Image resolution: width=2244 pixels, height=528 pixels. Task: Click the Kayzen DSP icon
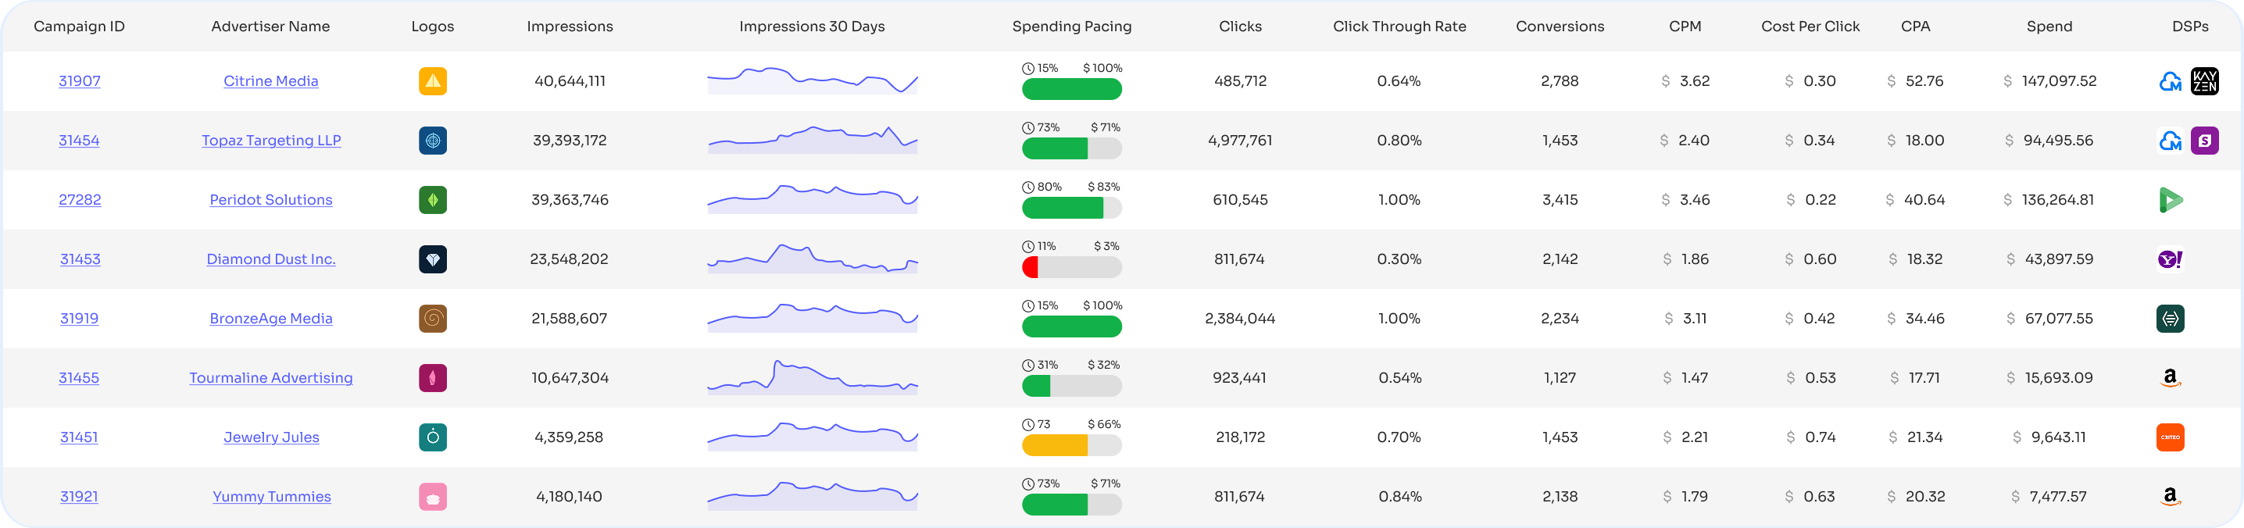pos(2204,81)
